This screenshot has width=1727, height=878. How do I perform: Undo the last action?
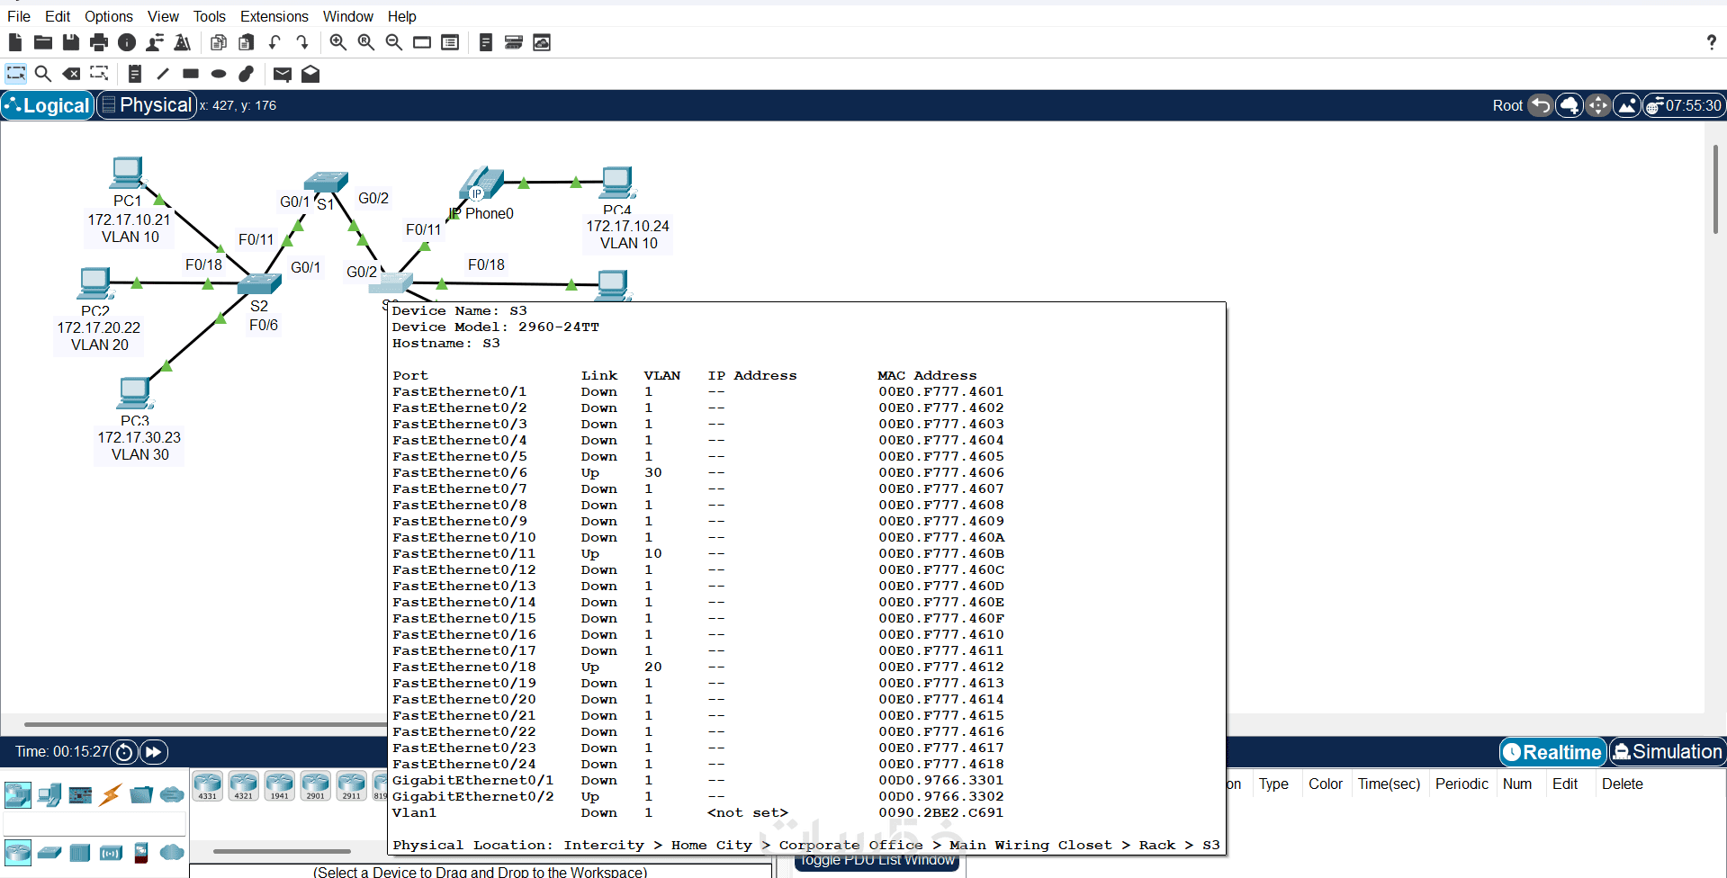(x=274, y=42)
